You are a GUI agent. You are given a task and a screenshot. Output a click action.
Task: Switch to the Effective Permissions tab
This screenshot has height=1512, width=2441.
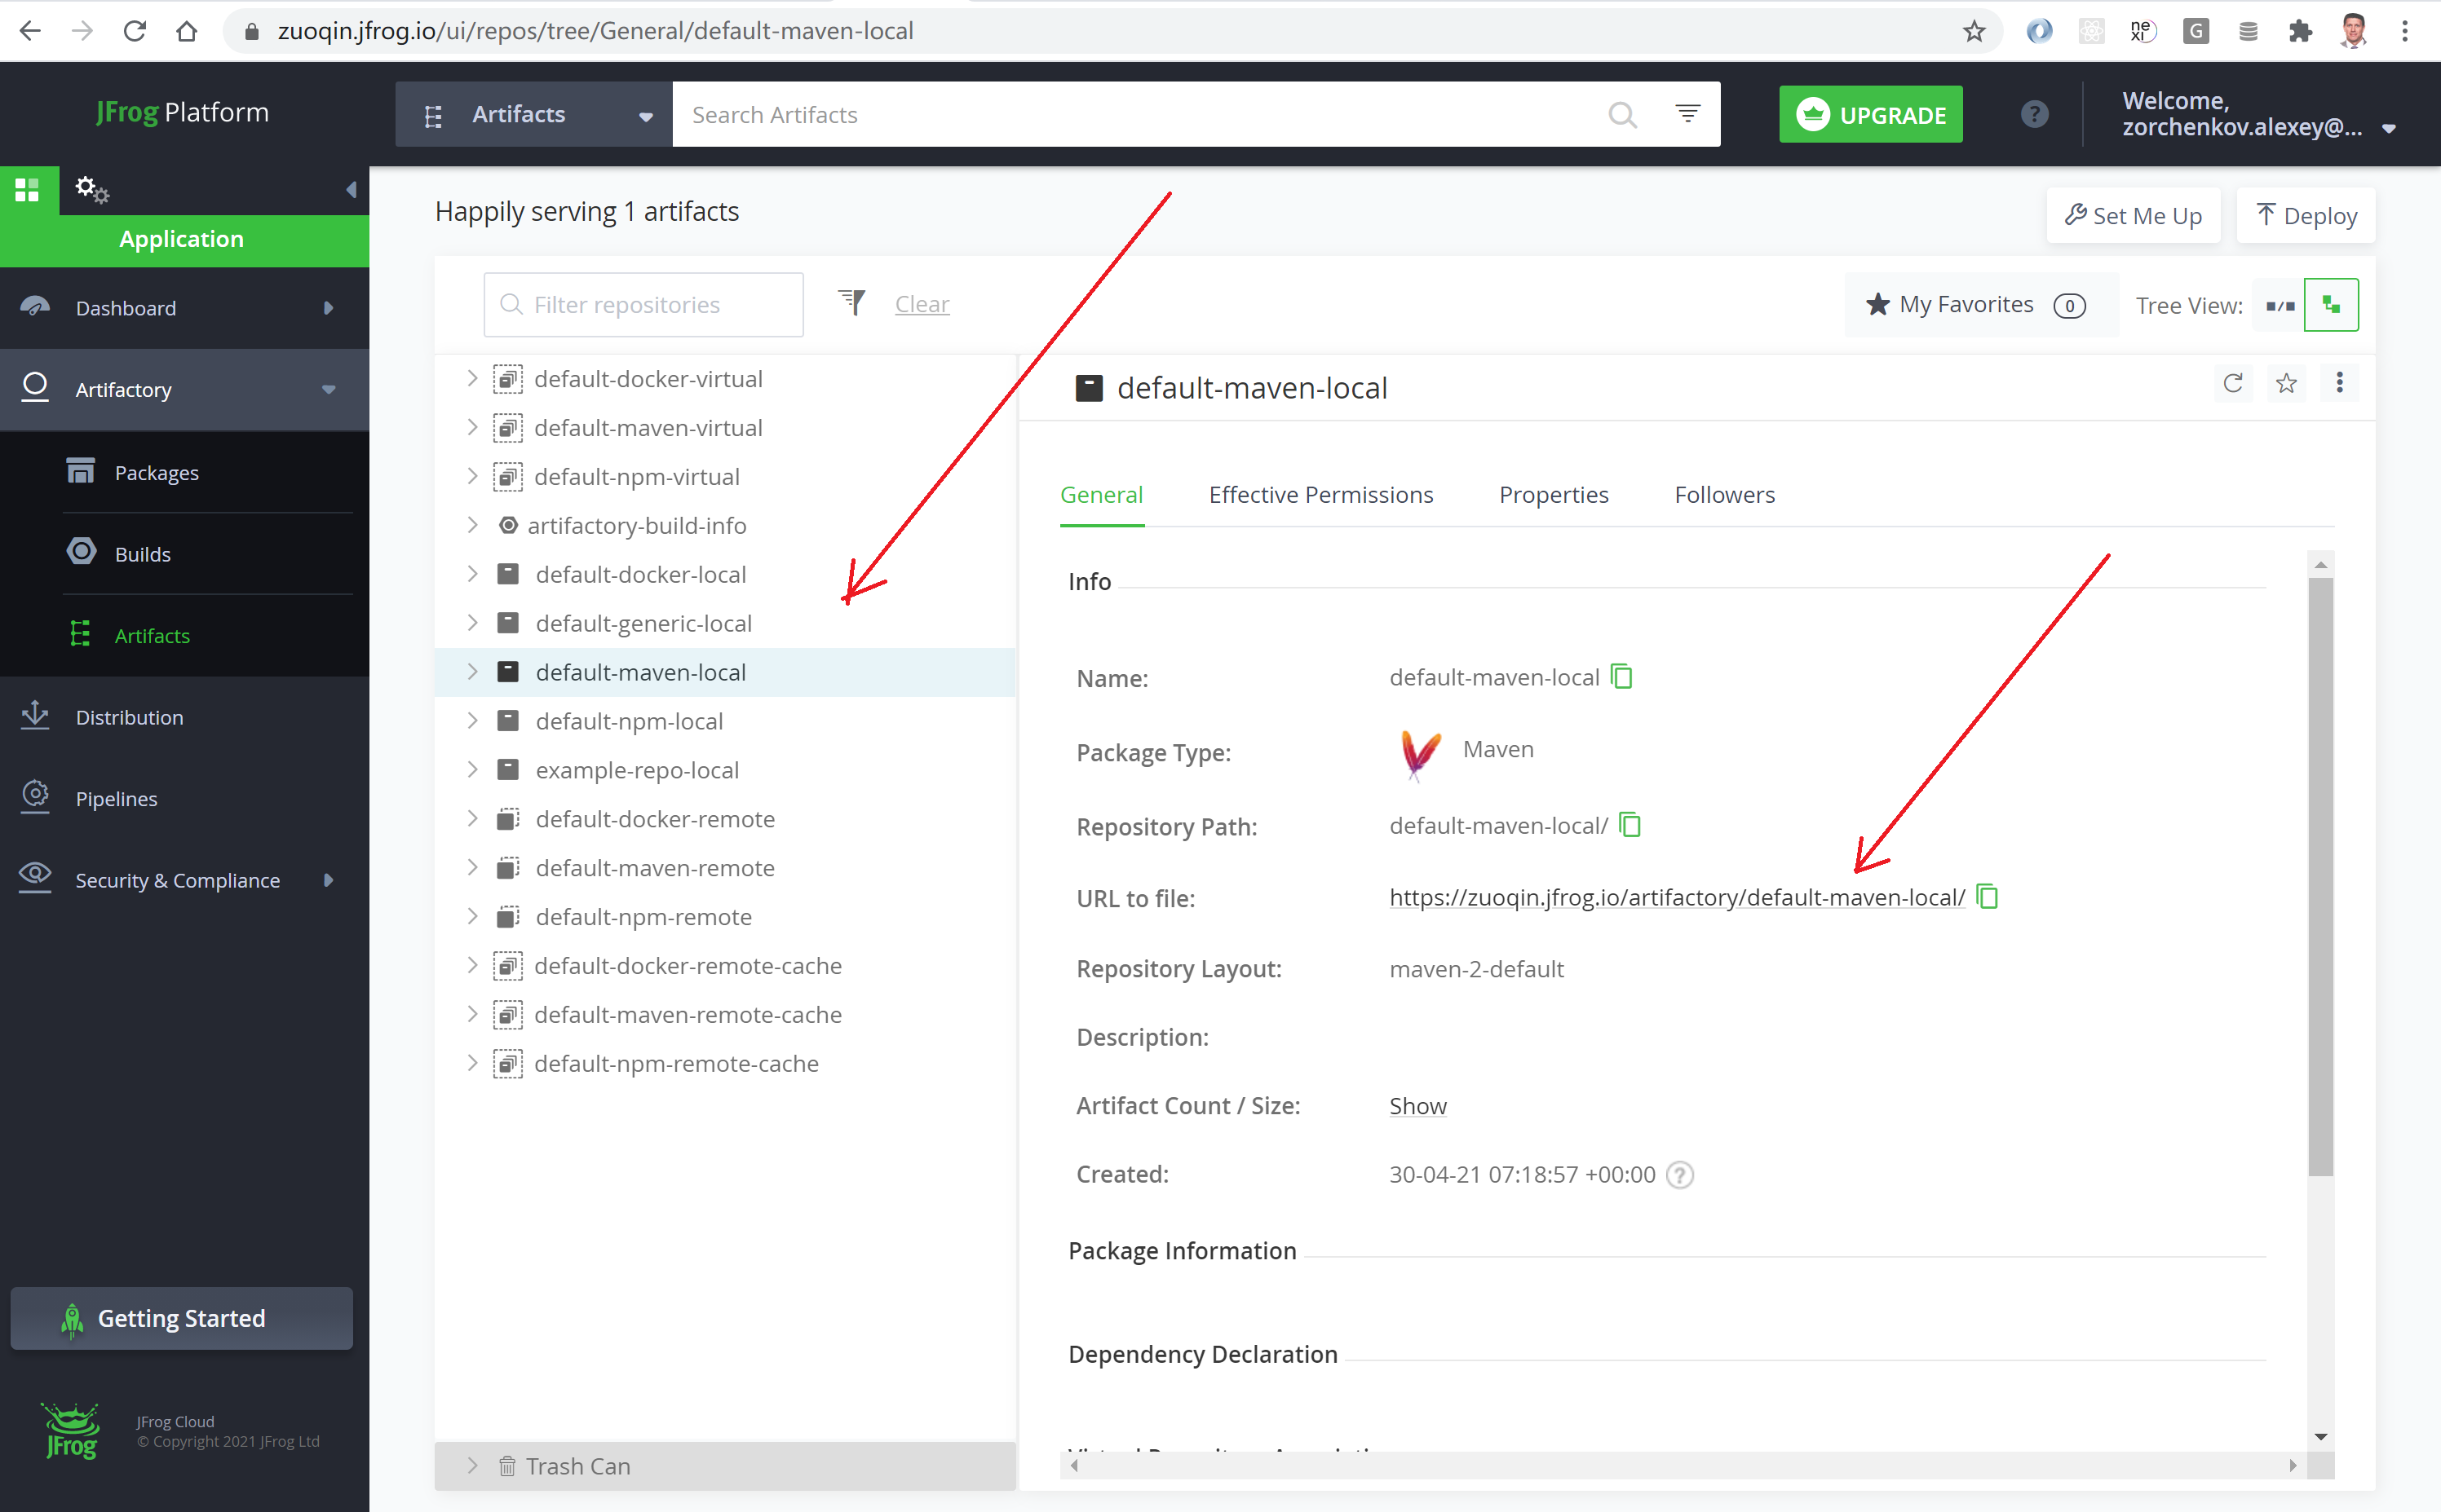point(1320,495)
